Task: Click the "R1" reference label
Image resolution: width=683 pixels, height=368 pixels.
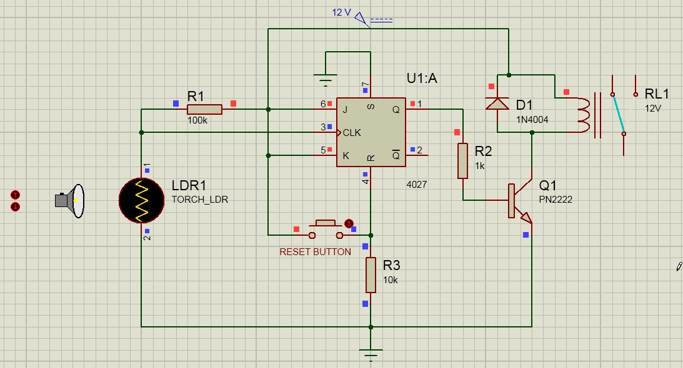Action: coord(196,96)
